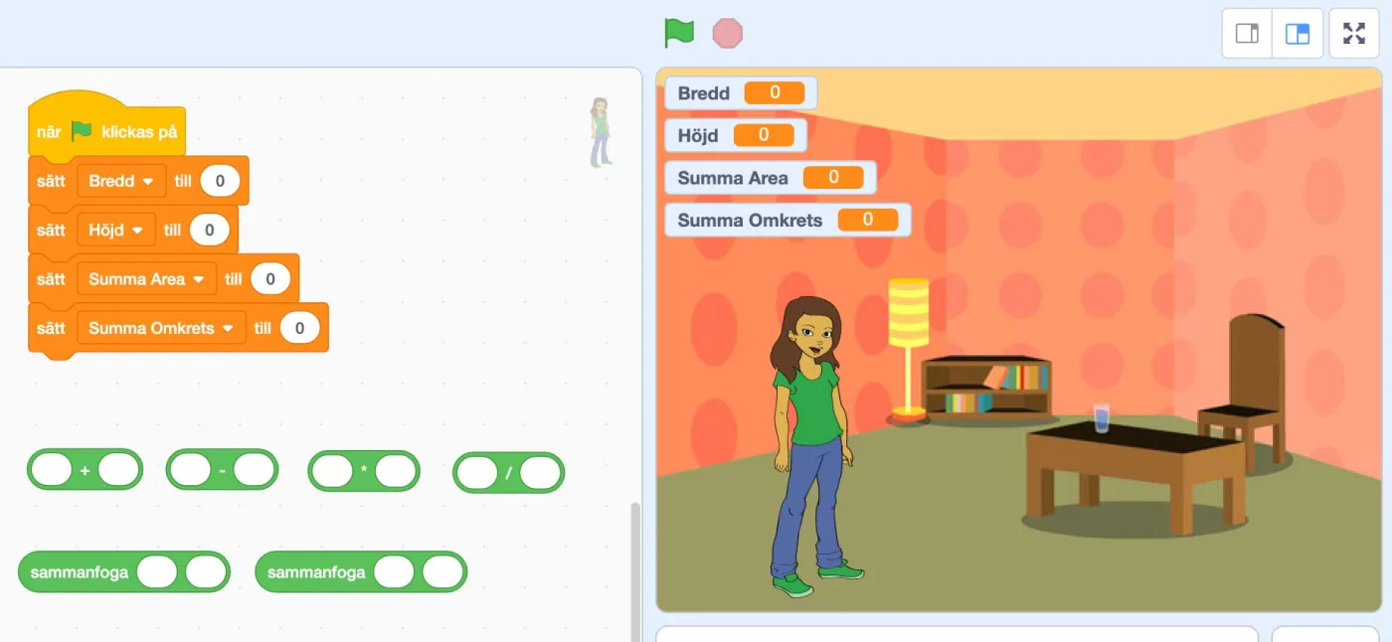Click the green flag to start the project
This screenshot has height=642, width=1392.
click(679, 33)
